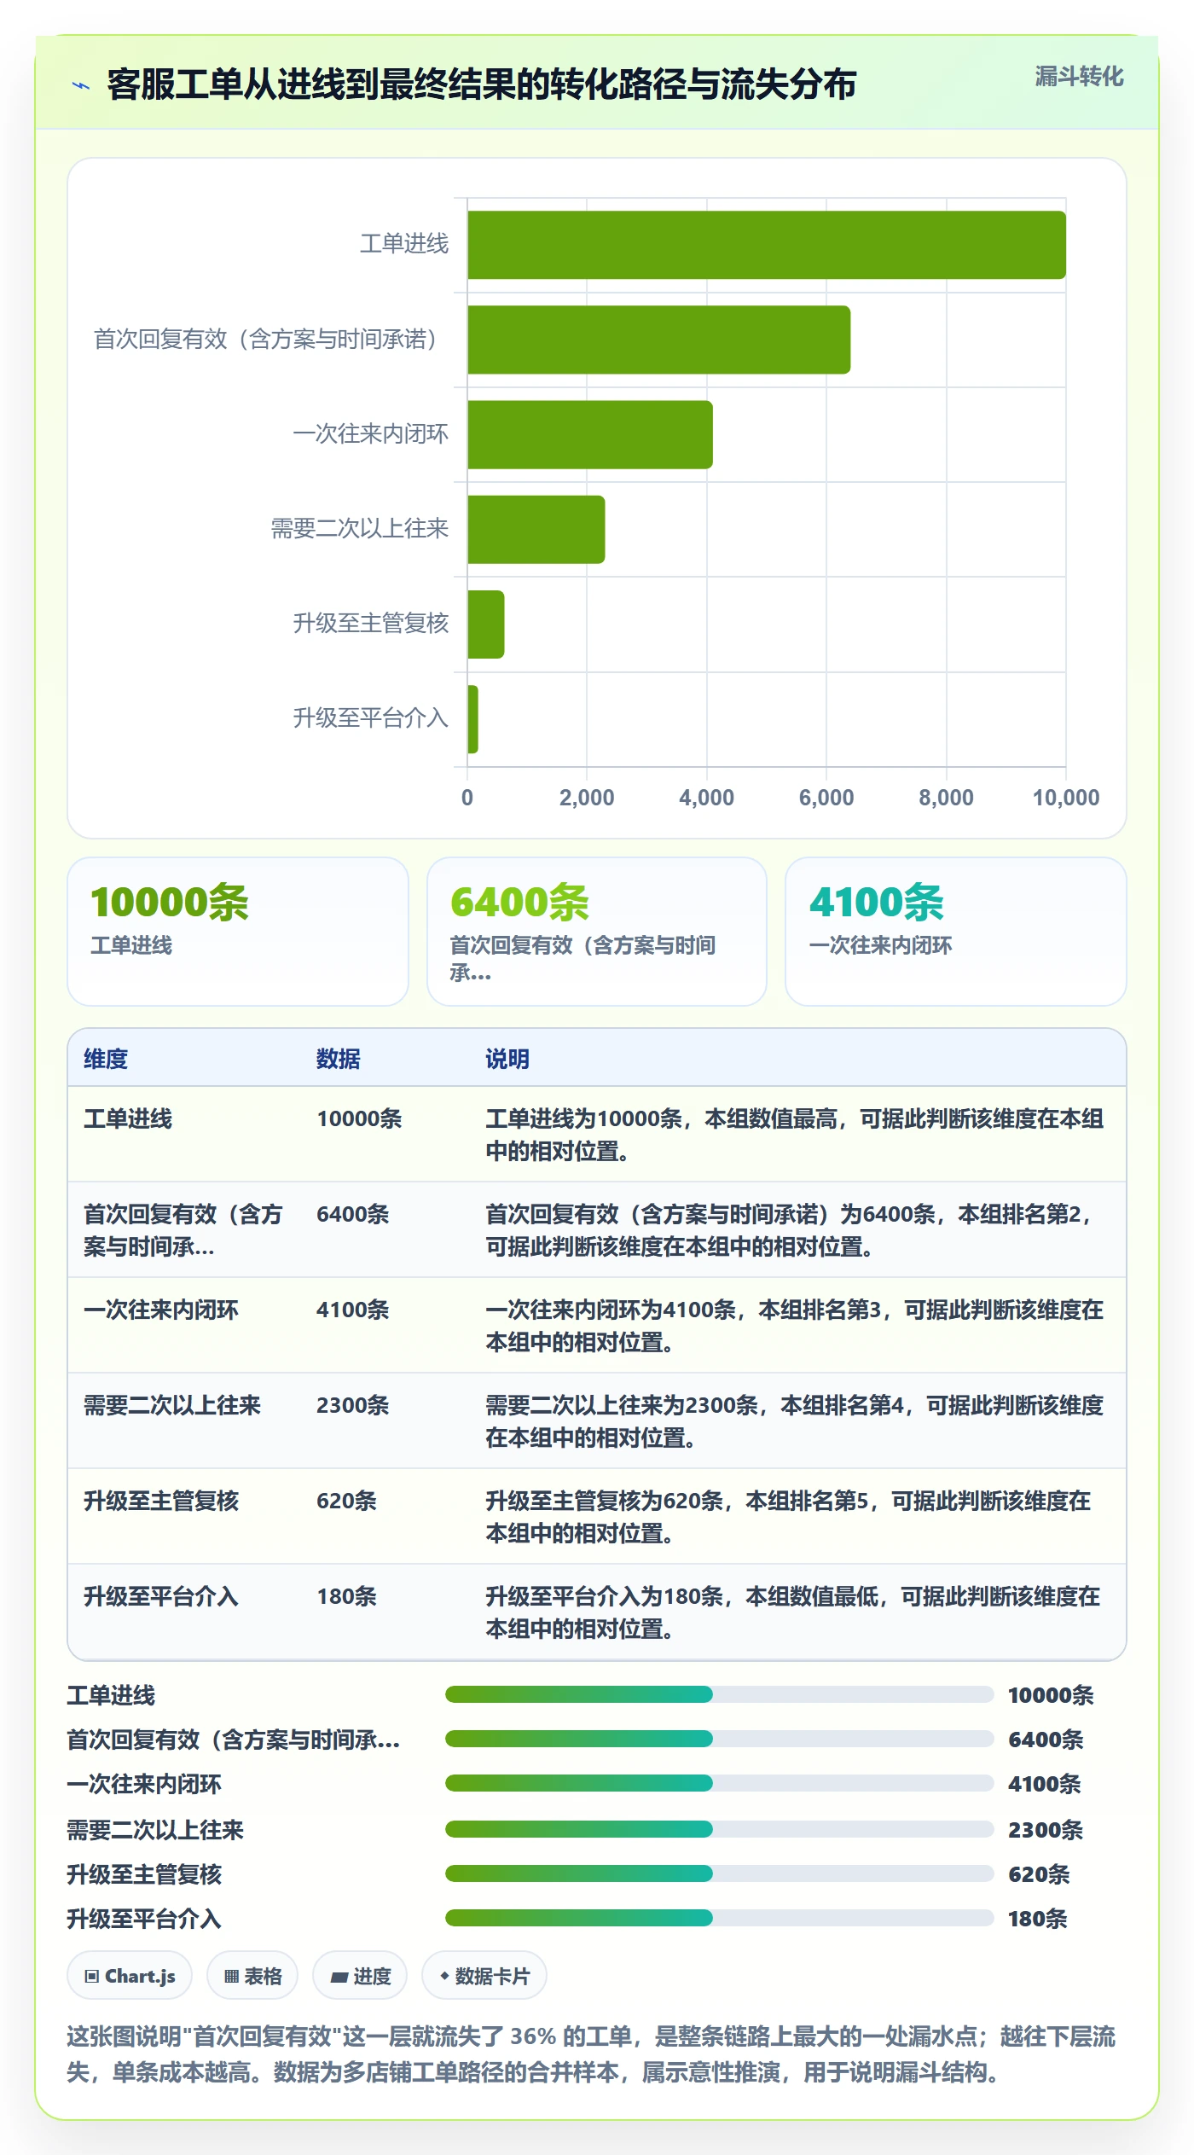The height and width of the screenshot is (2155, 1194).
Task: Click the 6400条 cell in the table
Action: click(x=353, y=1214)
